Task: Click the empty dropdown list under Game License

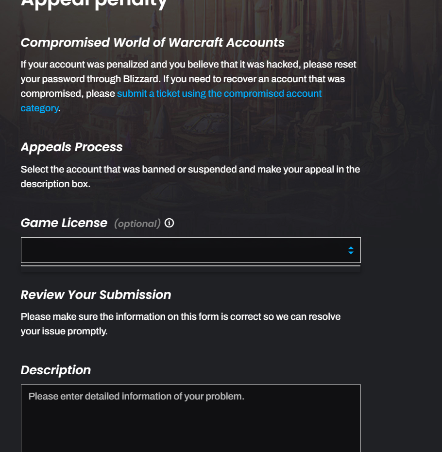Action: [x=190, y=266]
